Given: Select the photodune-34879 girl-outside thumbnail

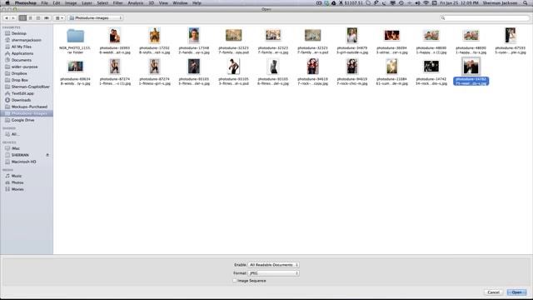Looking at the screenshot, I should (x=352, y=35).
